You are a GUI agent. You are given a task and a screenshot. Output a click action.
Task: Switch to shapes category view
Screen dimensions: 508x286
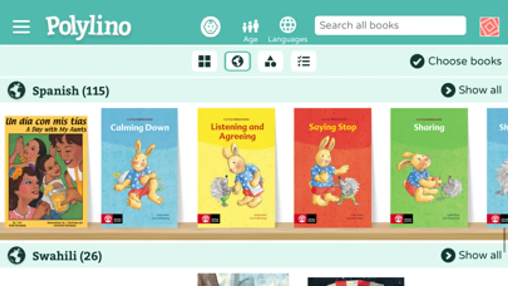click(270, 61)
